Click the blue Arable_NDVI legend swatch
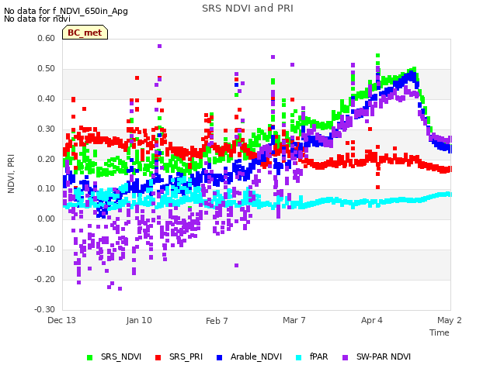This screenshot has width=497, height=372. coord(219,357)
